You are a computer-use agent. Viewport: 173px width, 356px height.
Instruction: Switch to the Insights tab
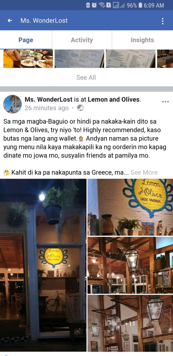(142, 40)
